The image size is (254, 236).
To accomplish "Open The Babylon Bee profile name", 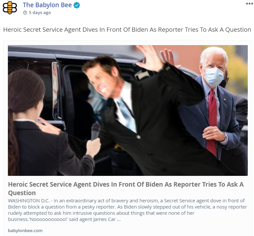I will (x=47, y=5).
